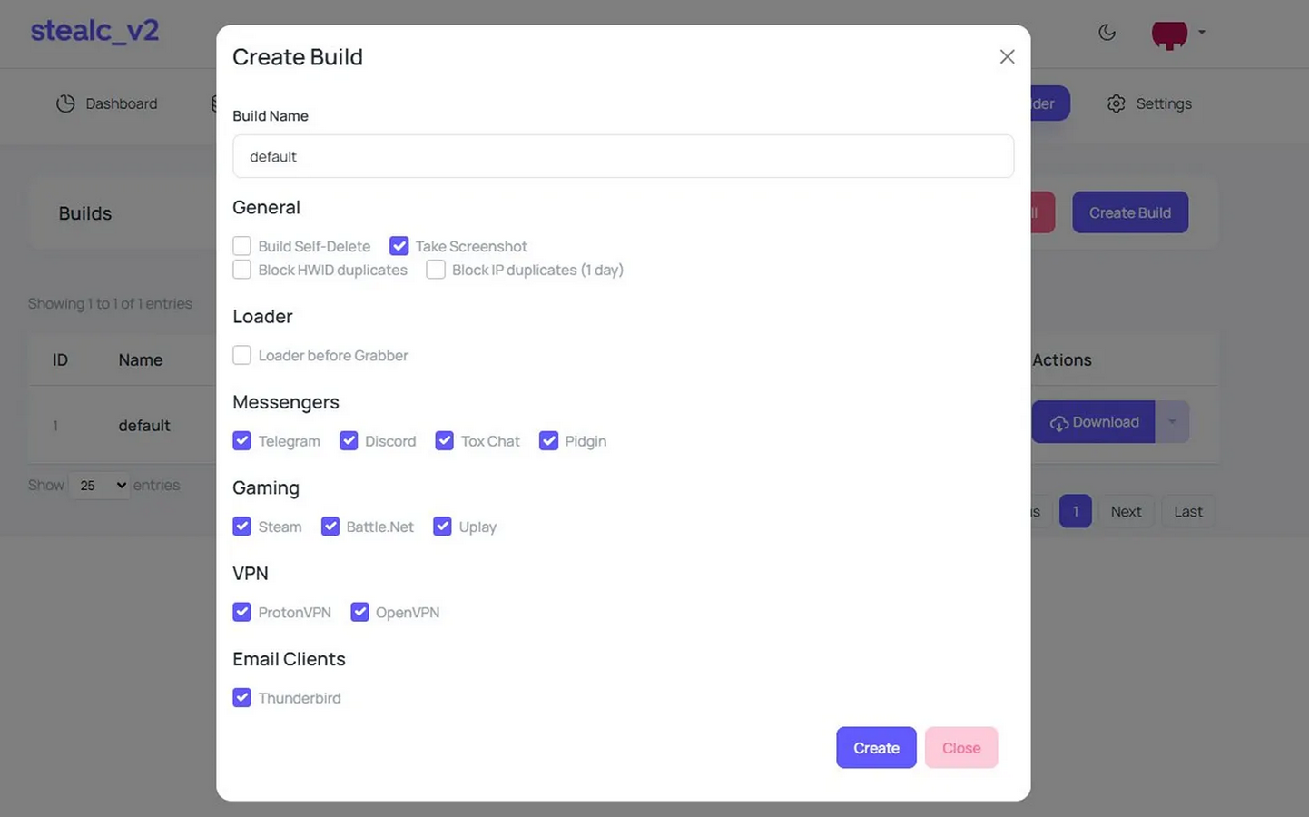Click the pink Close button
Screen dimensions: 1309x817
point(961,748)
